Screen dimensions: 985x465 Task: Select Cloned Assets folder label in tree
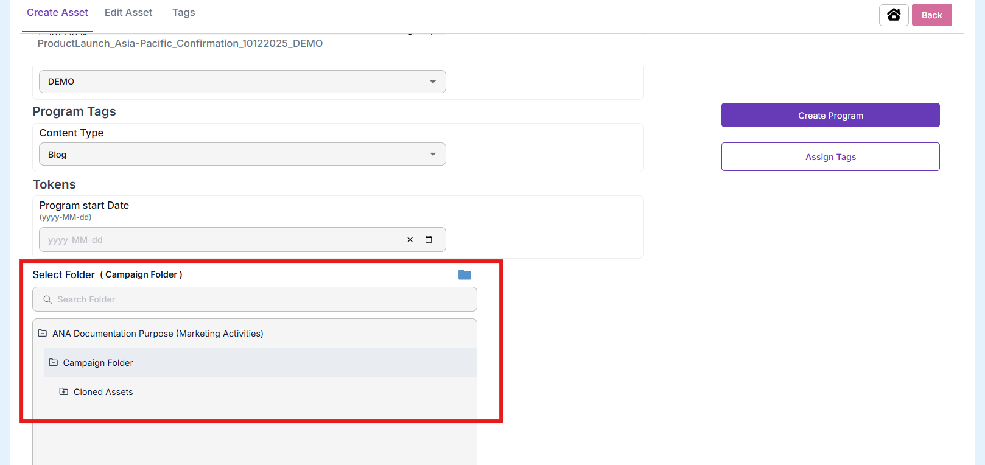(x=103, y=392)
